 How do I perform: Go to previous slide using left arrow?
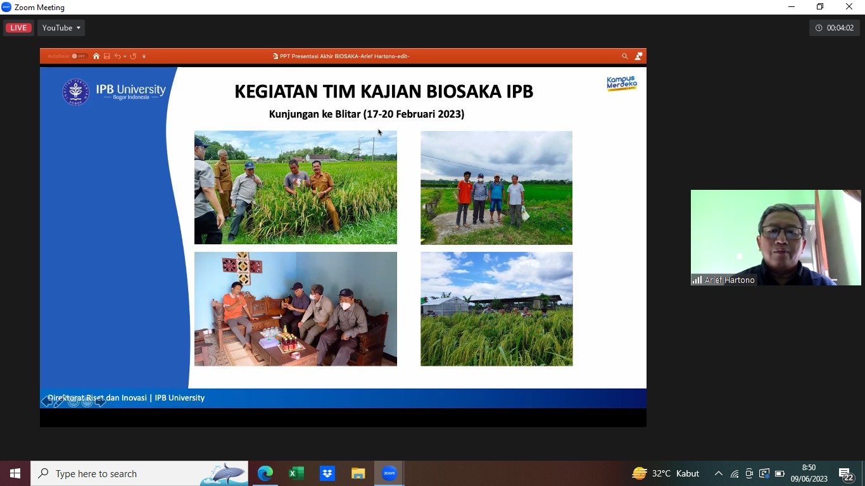pyautogui.click(x=46, y=401)
